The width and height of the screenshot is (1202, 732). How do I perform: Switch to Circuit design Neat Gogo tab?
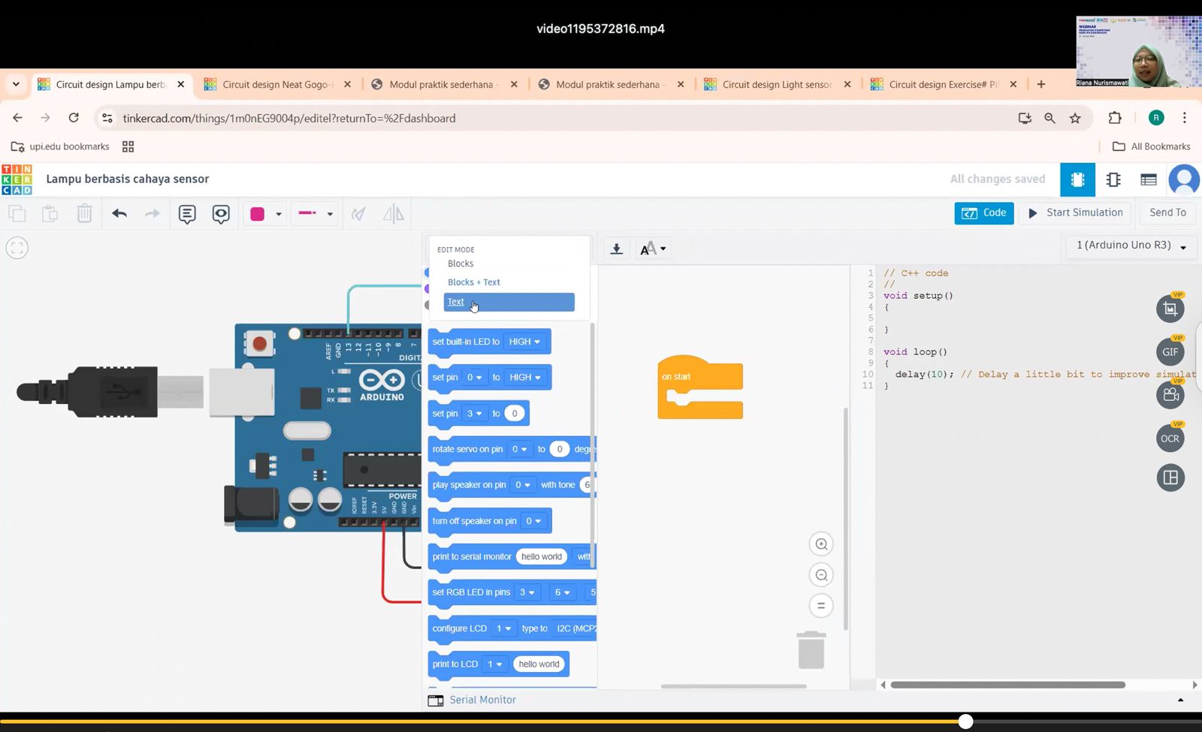tap(277, 85)
